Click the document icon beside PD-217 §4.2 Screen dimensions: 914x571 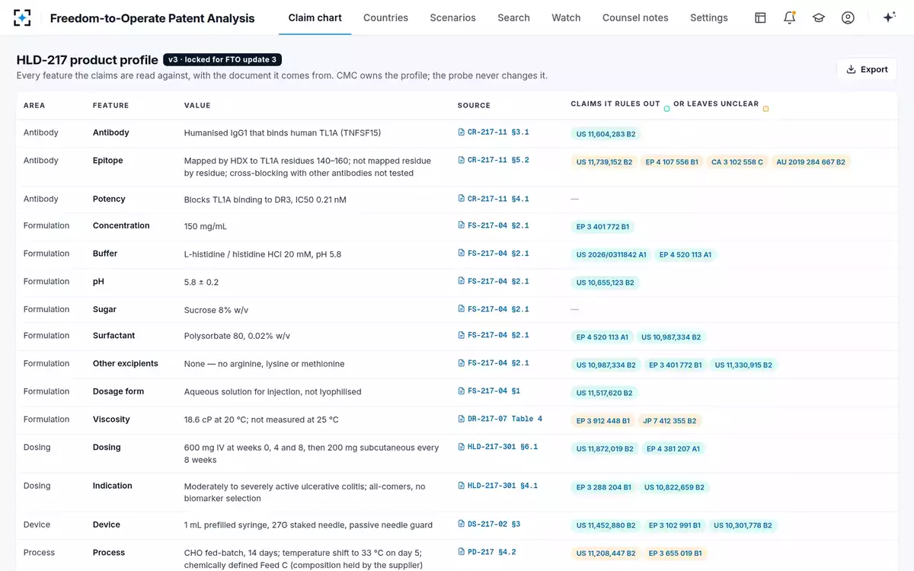coord(462,552)
